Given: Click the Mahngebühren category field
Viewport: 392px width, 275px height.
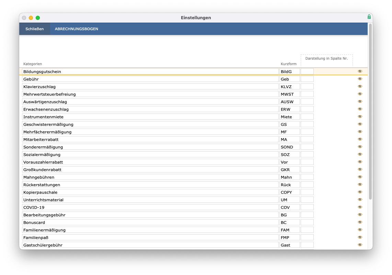Looking at the screenshot, I should [x=150, y=177].
